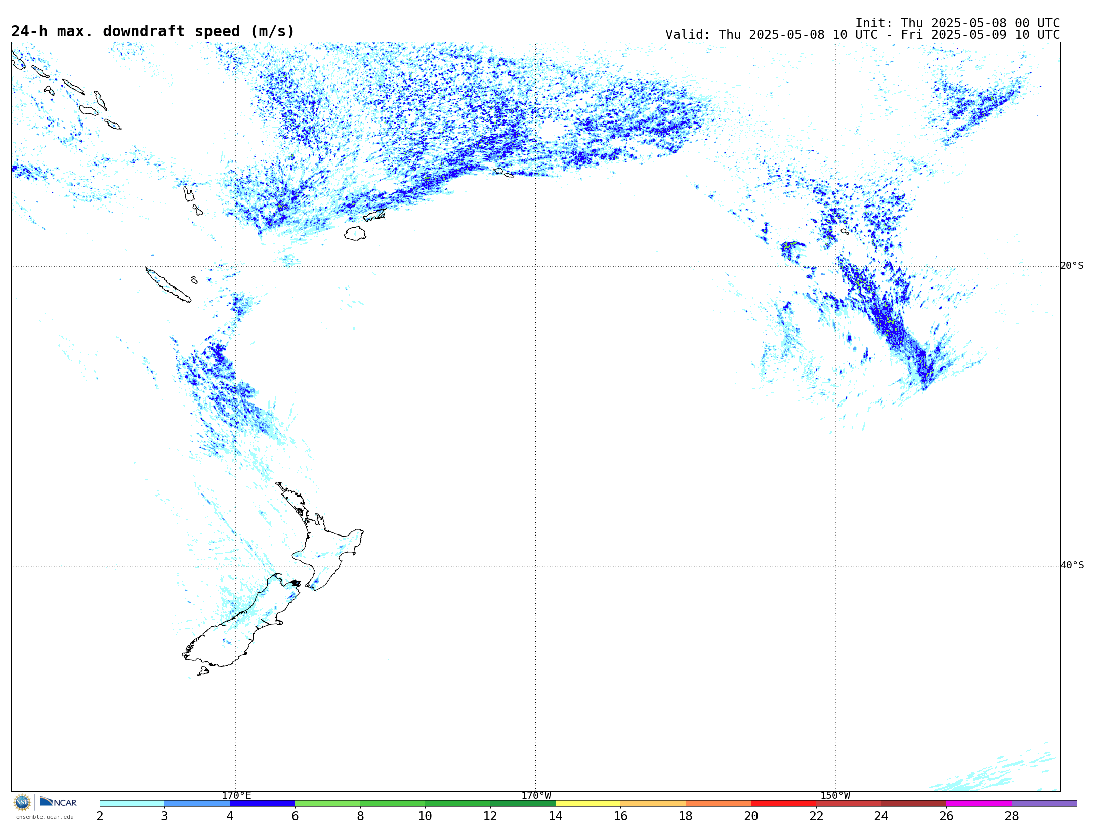The height and width of the screenshot is (823, 1093).
Task: Pick the dark green 12–14 colorbar segment
Action: (x=523, y=804)
